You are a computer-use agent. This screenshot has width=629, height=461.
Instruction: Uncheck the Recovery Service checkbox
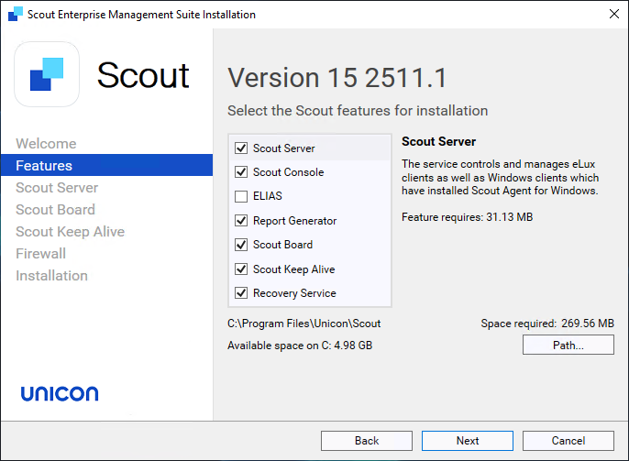tap(241, 293)
